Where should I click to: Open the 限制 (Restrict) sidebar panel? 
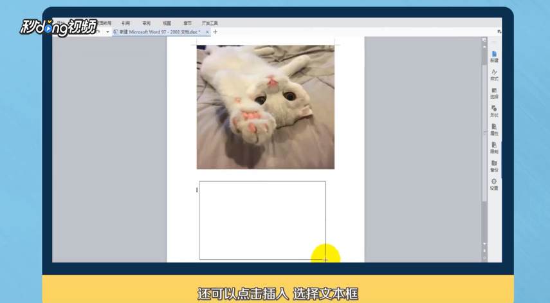[494, 148]
